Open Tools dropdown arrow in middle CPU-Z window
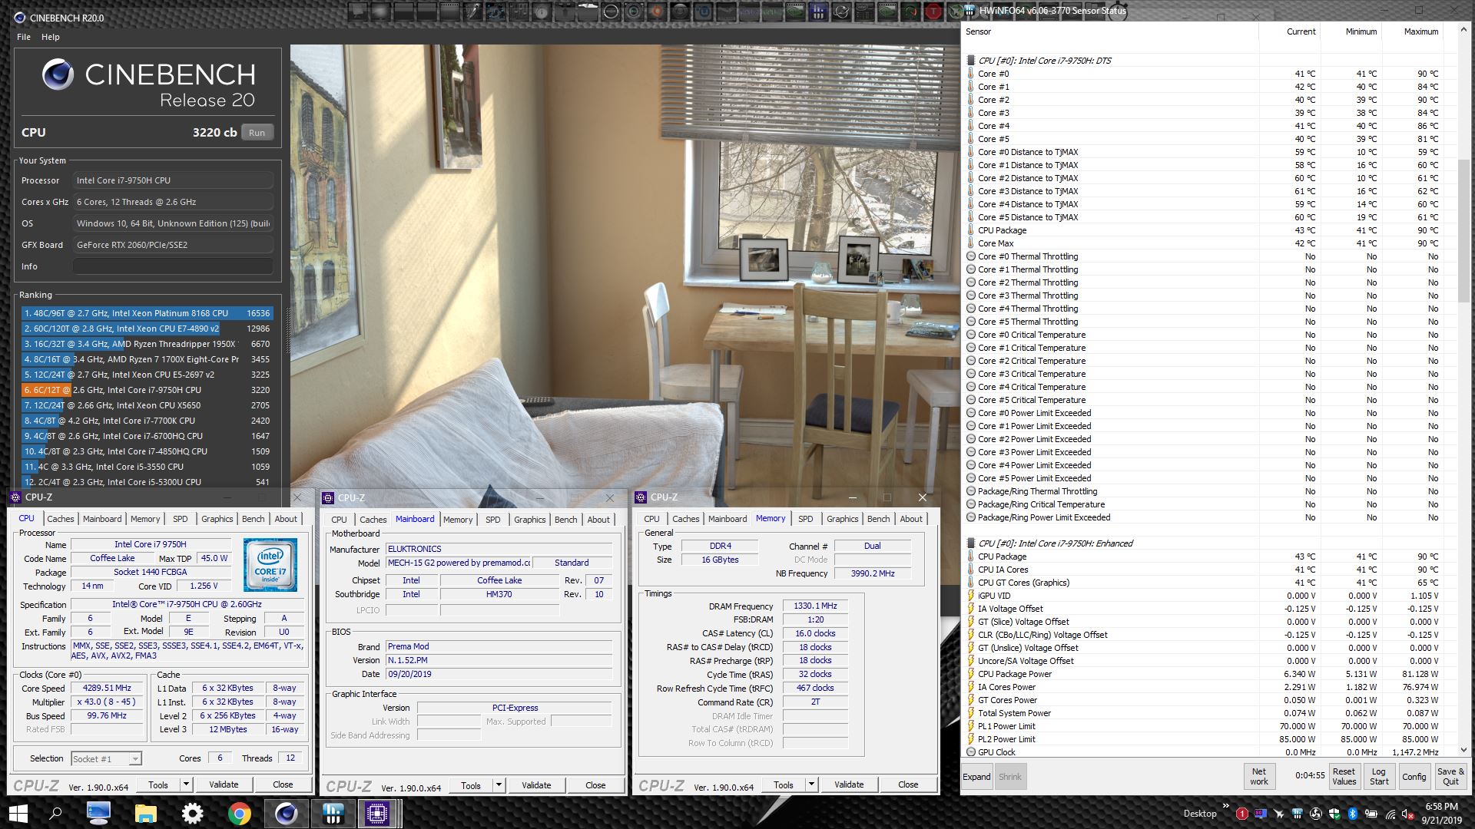Screen dimensions: 1475x829 click(498, 785)
